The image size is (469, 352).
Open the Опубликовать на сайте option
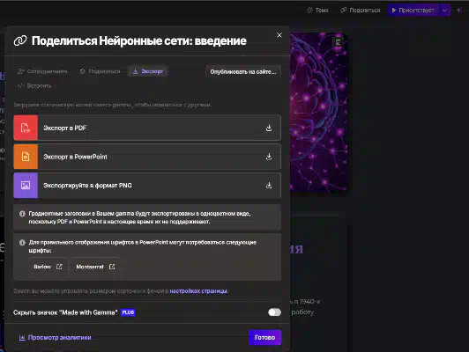tap(243, 71)
